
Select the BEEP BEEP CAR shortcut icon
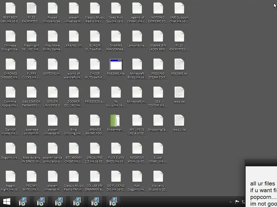coord(11,8)
